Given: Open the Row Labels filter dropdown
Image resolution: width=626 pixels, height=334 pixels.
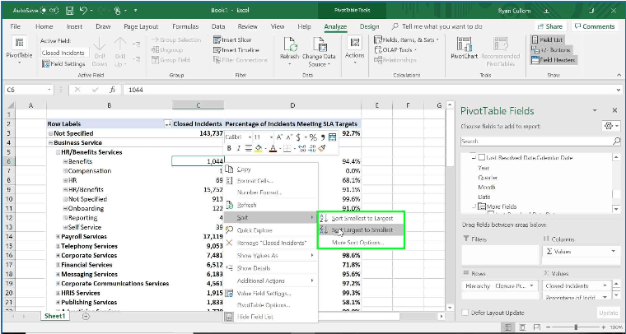Looking at the screenshot, I should tap(168, 124).
